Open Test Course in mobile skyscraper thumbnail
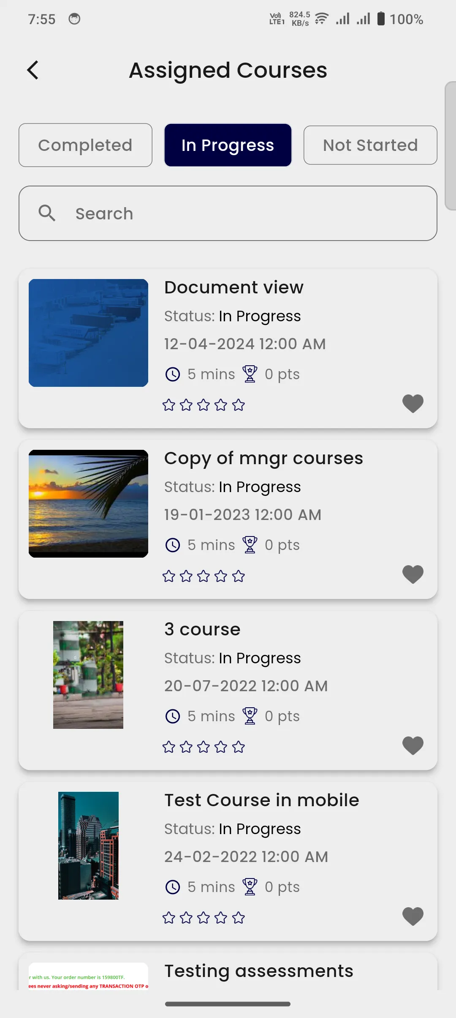The width and height of the screenshot is (456, 1018). (x=88, y=846)
